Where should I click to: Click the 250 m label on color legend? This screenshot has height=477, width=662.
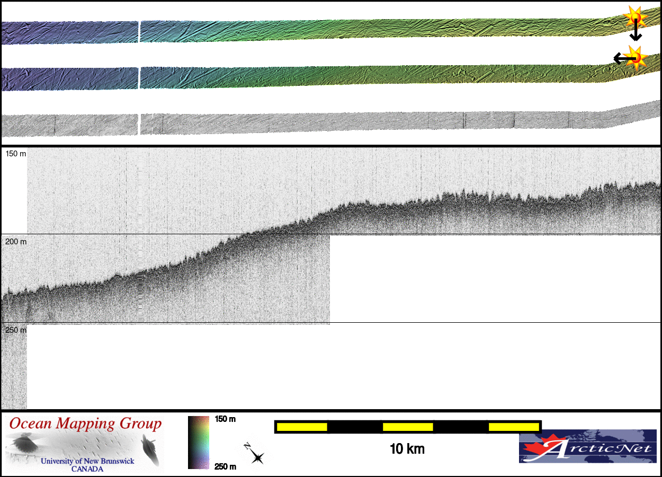(x=225, y=466)
